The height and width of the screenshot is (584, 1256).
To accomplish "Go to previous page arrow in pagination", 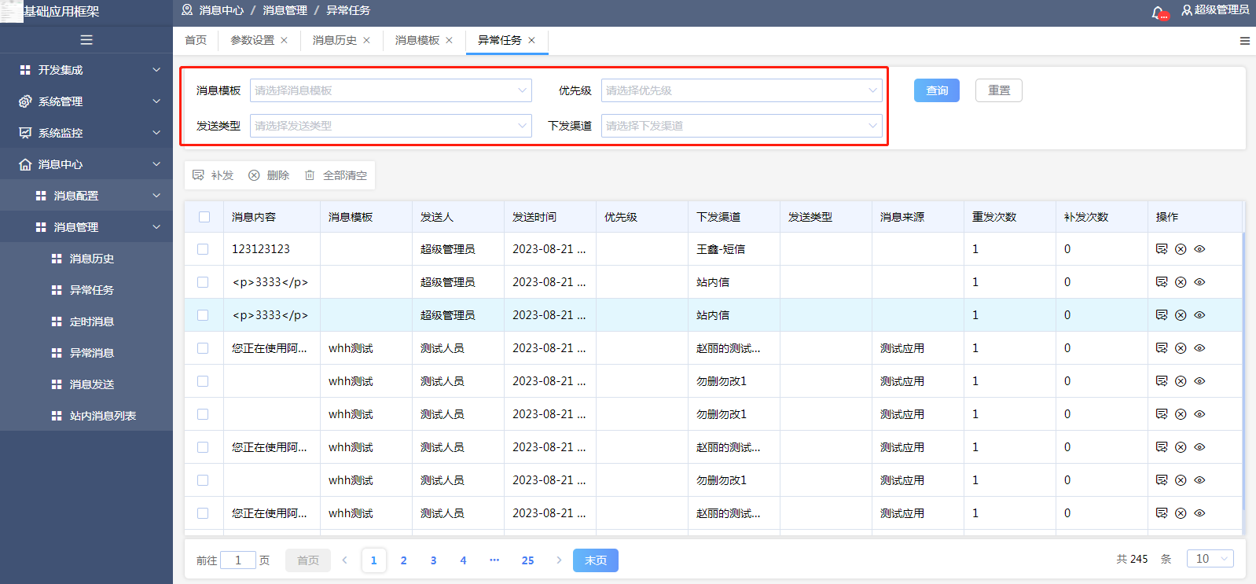I will [344, 560].
